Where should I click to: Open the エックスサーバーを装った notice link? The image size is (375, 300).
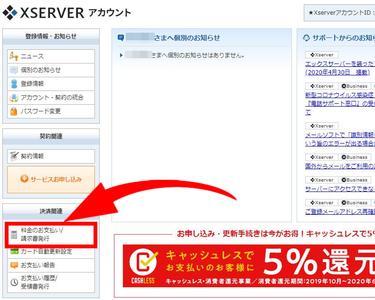[x=340, y=68]
